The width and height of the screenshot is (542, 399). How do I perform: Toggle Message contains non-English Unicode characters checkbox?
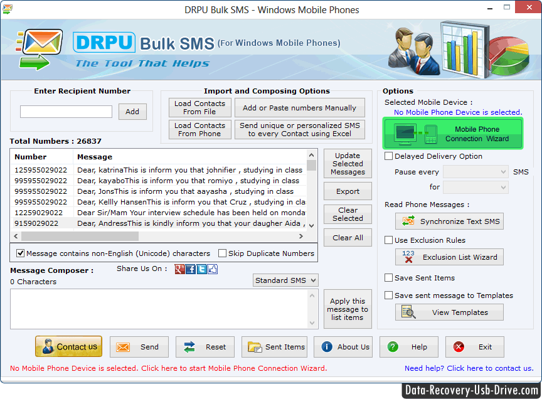point(21,253)
